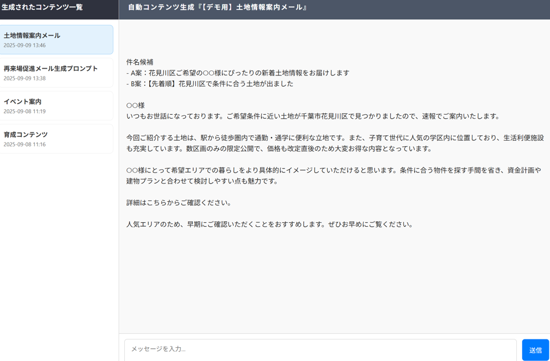Click the A案 subject line
Screen dimensions: 550x361
click(x=238, y=73)
